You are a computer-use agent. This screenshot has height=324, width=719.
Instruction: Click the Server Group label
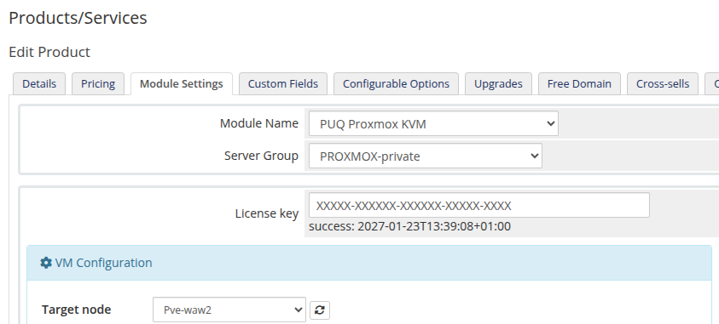click(261, 156)
